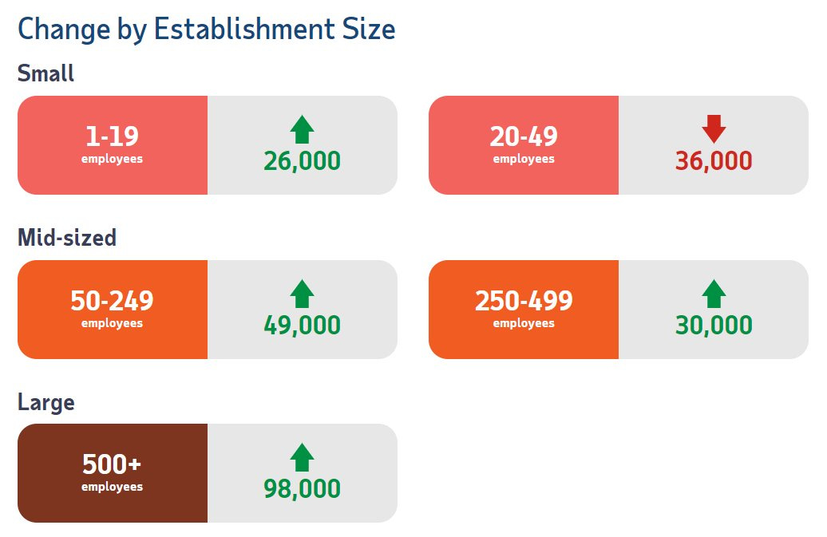Select the 250-499 employees orange tile
The height and width of the screenshot is (537, 827).
point(524,310)
